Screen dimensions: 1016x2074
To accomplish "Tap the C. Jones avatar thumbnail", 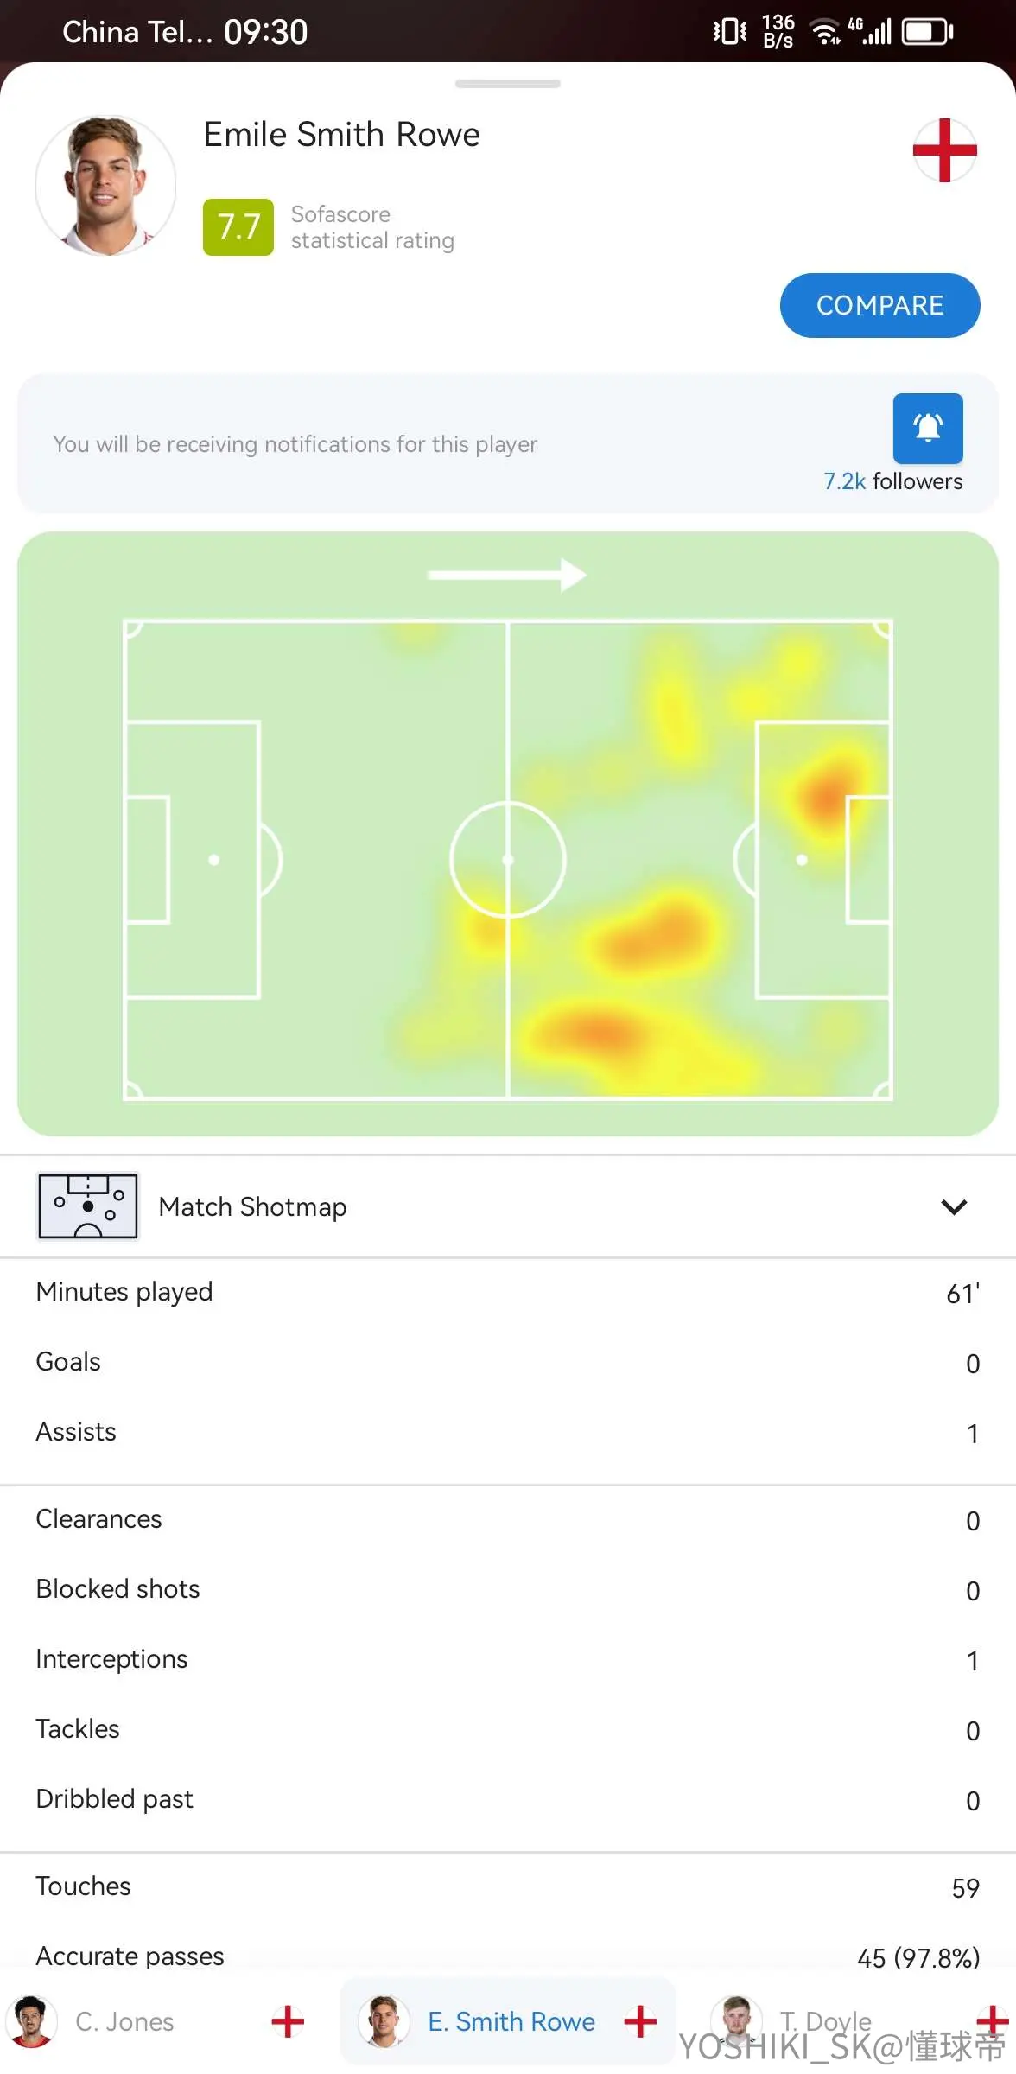I will (32, 2021).
